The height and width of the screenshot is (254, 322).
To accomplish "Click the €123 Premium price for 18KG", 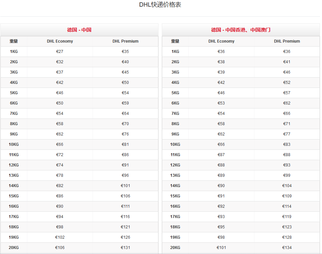I will click(287, 227).
